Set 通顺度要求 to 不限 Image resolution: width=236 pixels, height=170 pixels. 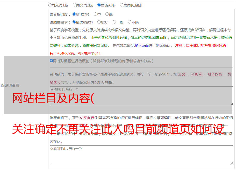130,22
